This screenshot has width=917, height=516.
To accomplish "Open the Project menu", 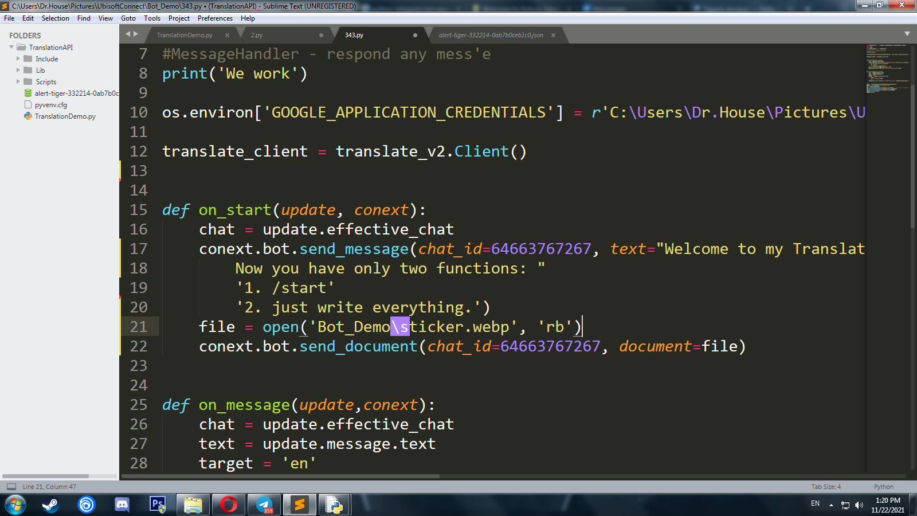I will [x=179, y=18].
